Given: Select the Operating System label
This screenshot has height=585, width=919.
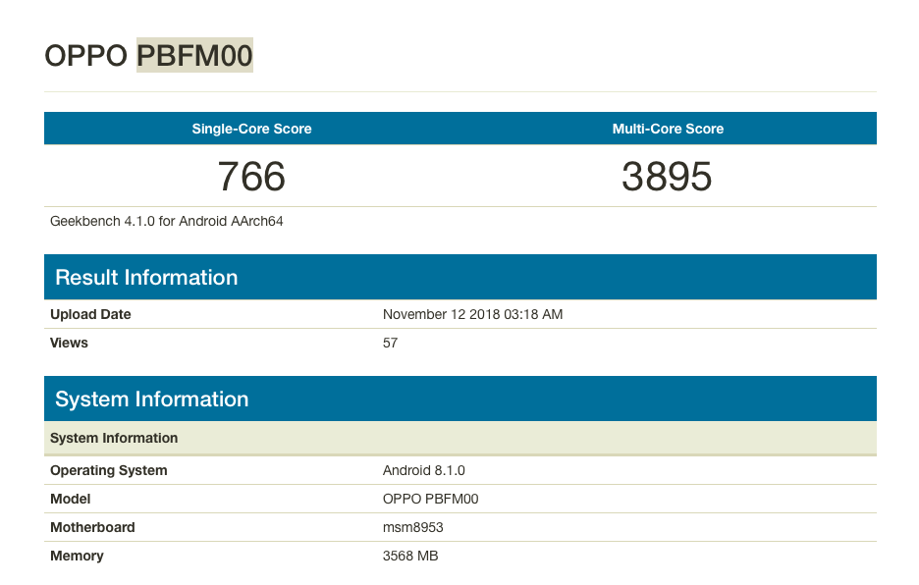Looking at the screenshot, I should [108, 471].
